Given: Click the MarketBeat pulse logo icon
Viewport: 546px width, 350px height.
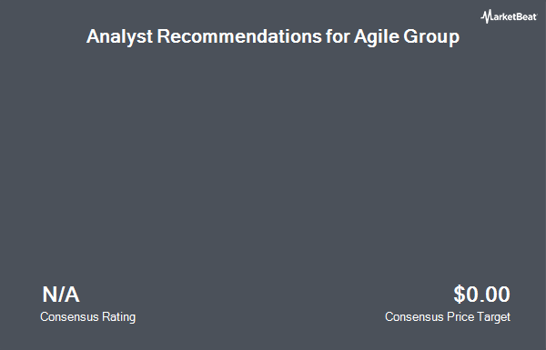Looking at the screenshot, I should click(x=486, y=16).
